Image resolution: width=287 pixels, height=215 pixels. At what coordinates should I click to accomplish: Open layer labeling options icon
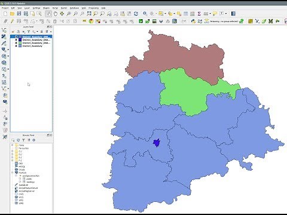coord(84,21)
